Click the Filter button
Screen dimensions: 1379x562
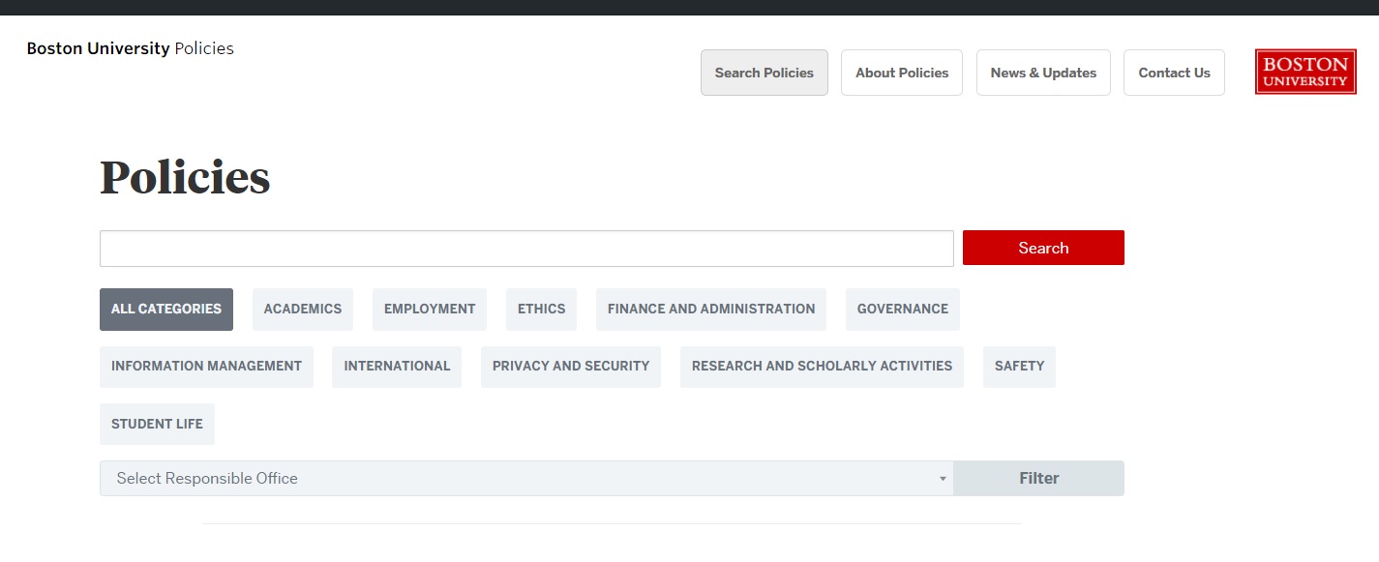1038,479
